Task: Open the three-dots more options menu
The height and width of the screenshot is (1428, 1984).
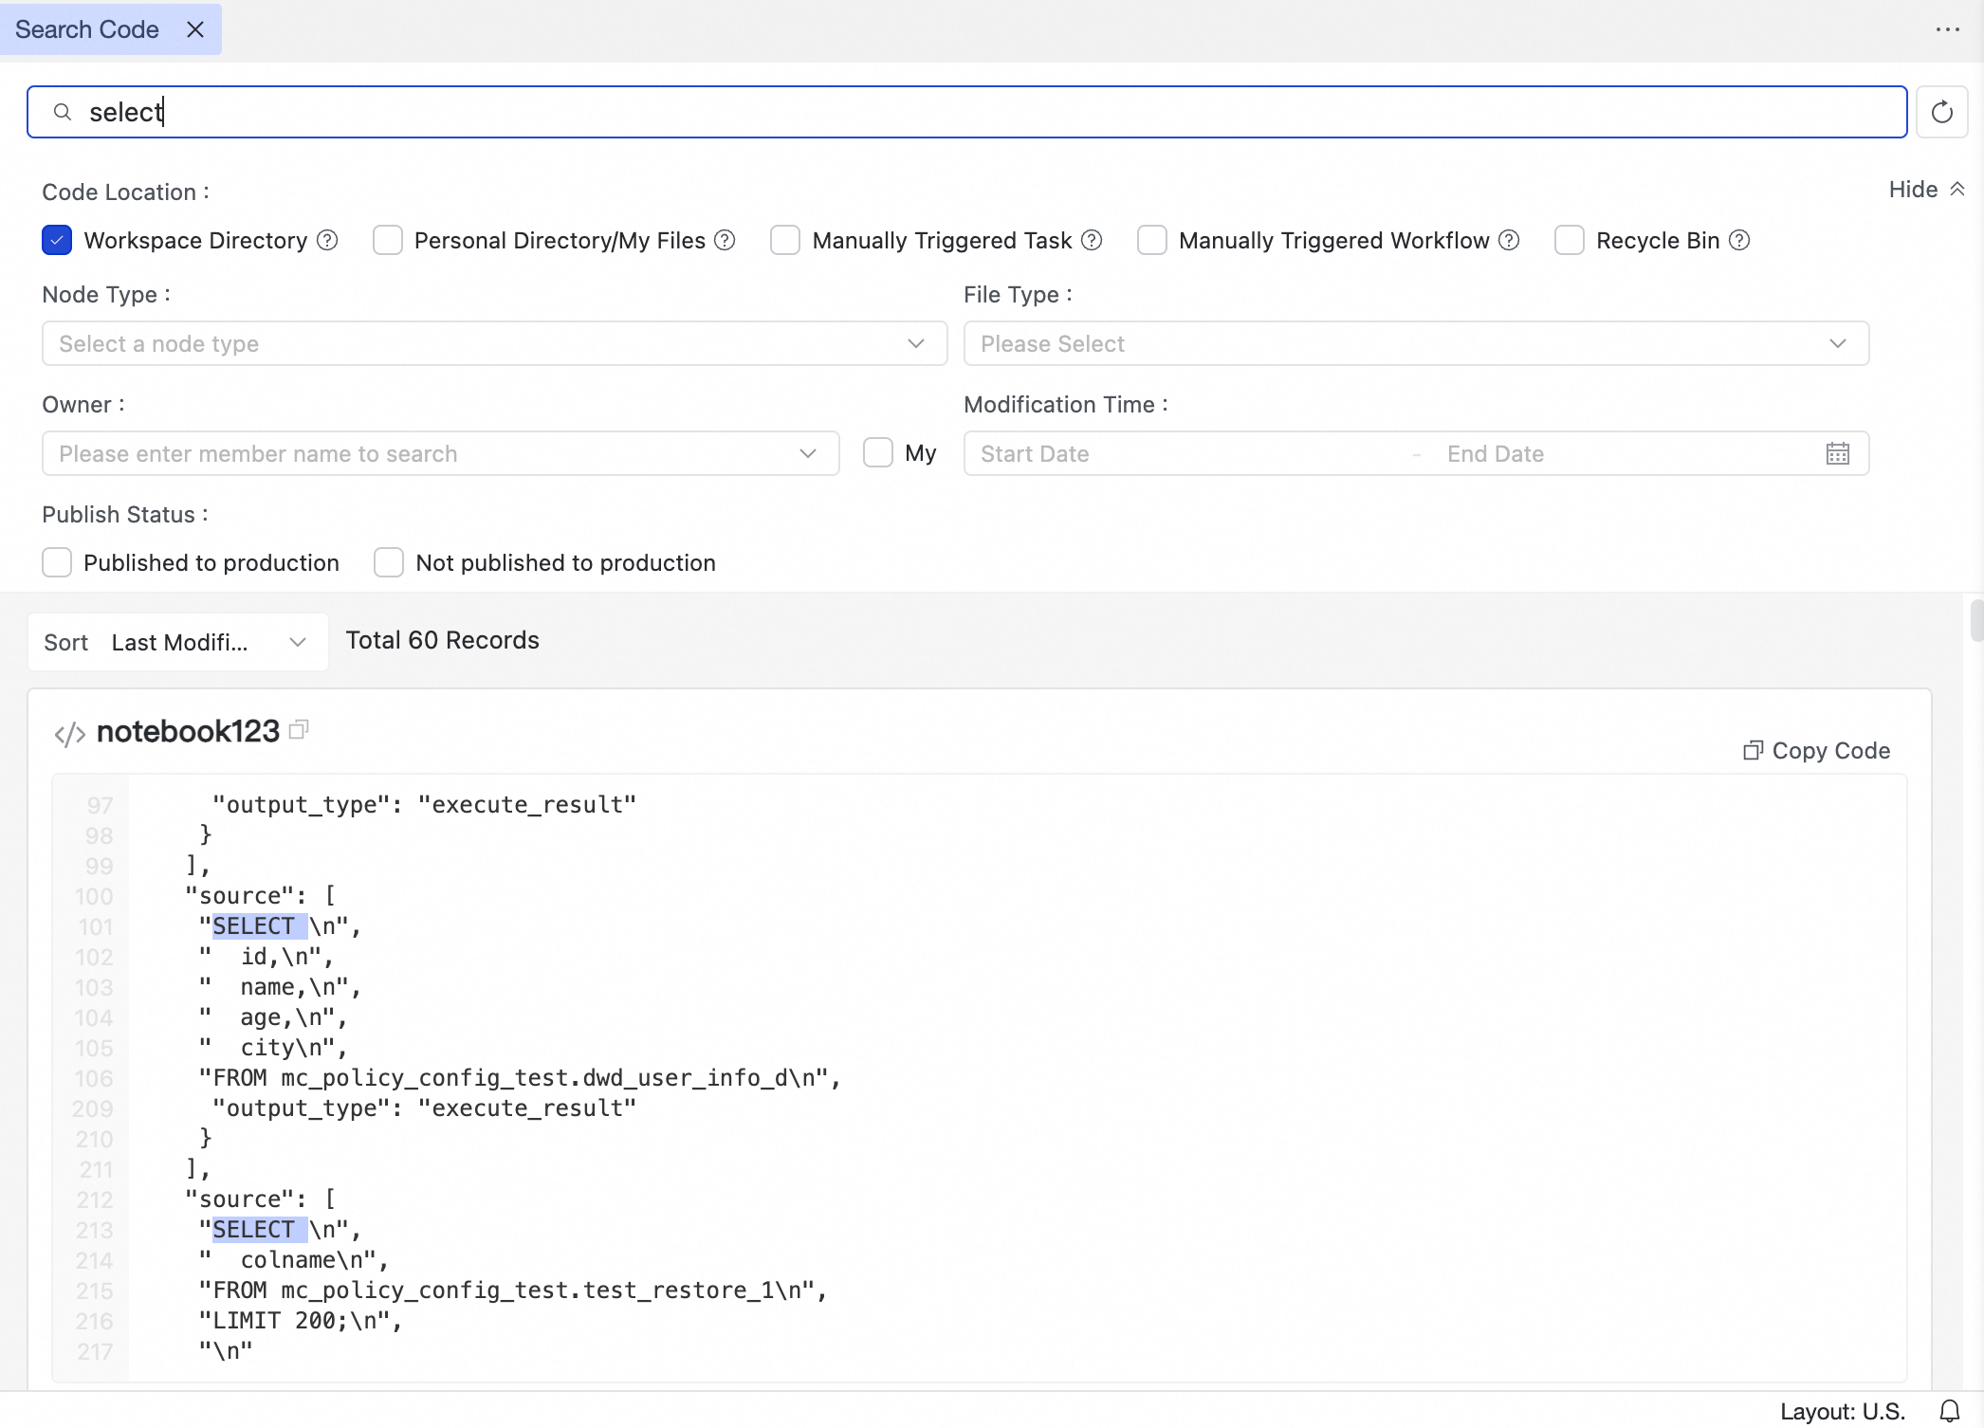Action: click(1947, 29)
